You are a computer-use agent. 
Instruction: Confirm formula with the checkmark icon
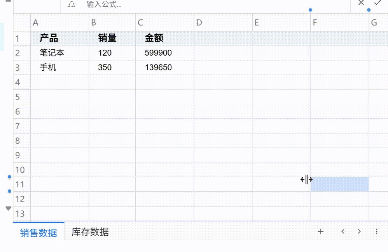tap(378, 3)
